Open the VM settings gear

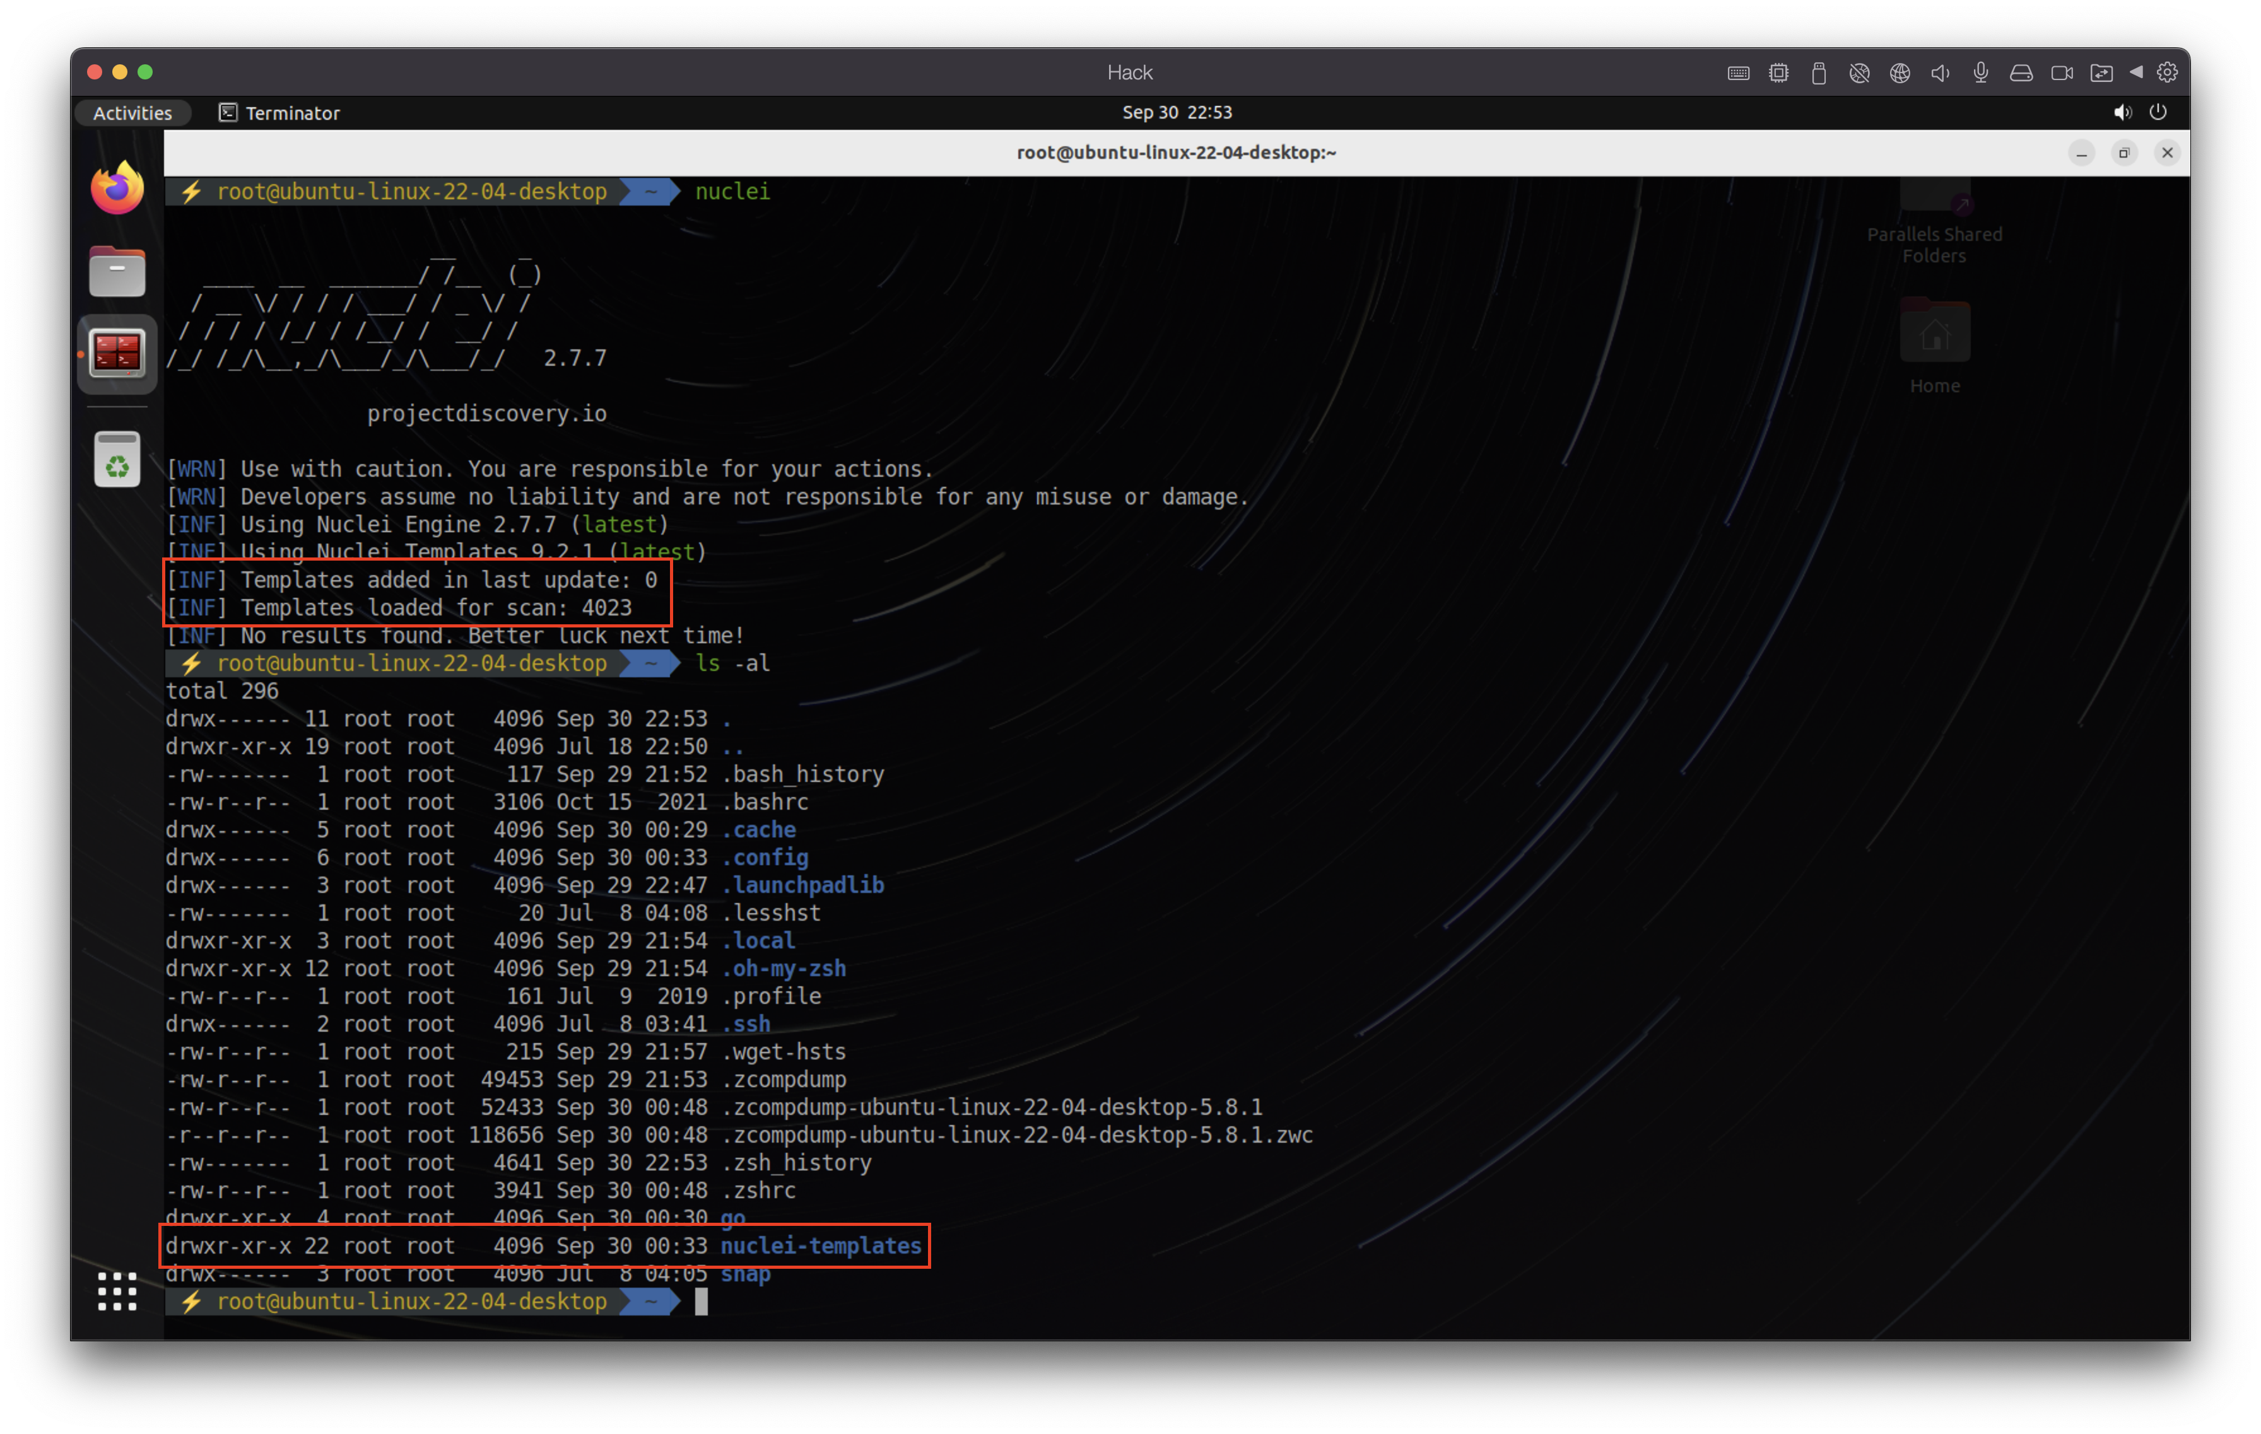[x=2167, y=73]
